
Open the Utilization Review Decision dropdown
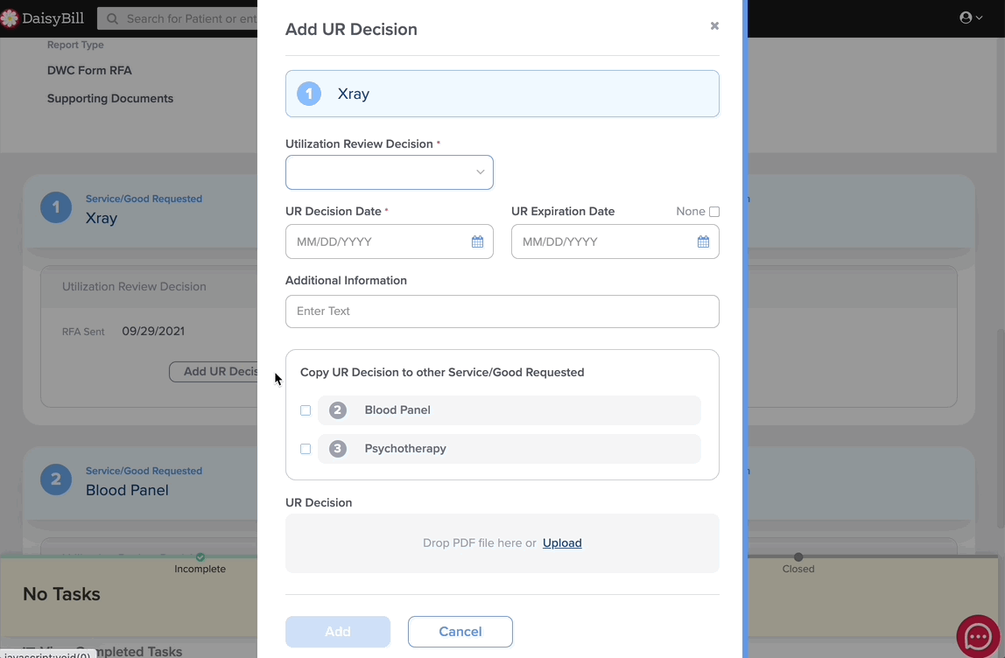(389, 172)
